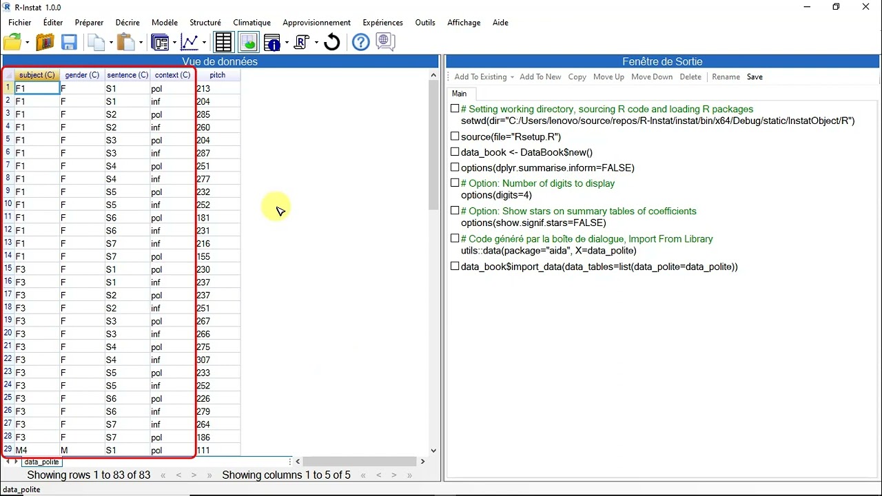
Task: Click the data grid horizontal scrollbar
Action: pyautogui.click(x=360, y=462)
